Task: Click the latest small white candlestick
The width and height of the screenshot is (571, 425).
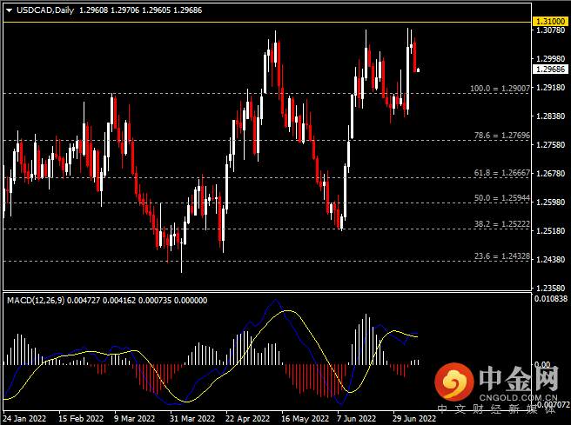Action: 419,70
